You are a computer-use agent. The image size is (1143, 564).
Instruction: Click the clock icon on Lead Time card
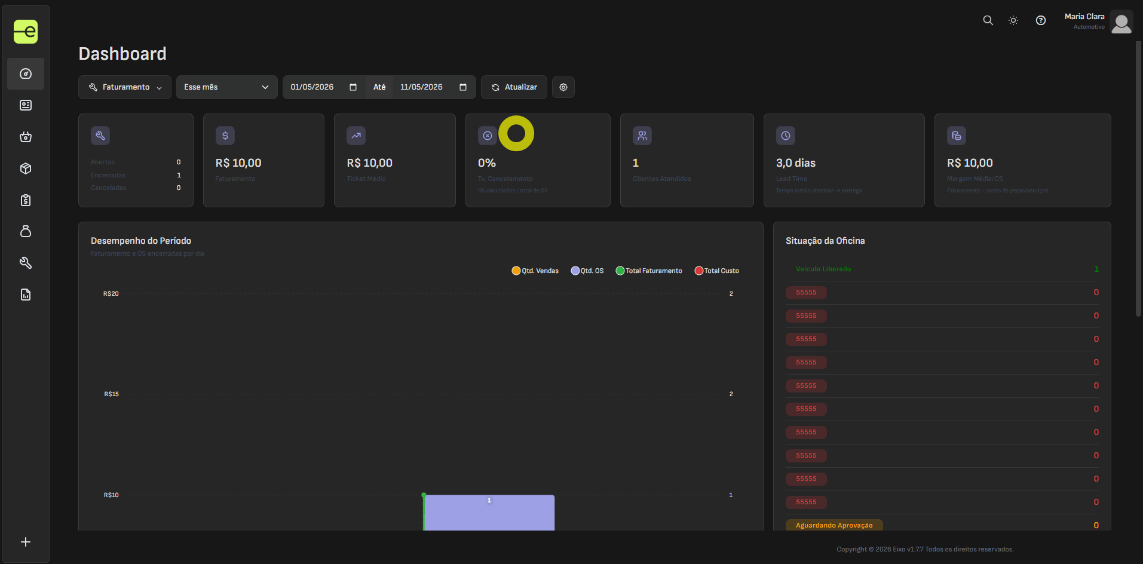coord(786,136)
